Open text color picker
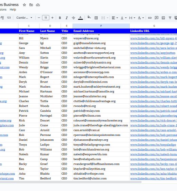This screenshot has height=191, width=177. pos(80,18)
